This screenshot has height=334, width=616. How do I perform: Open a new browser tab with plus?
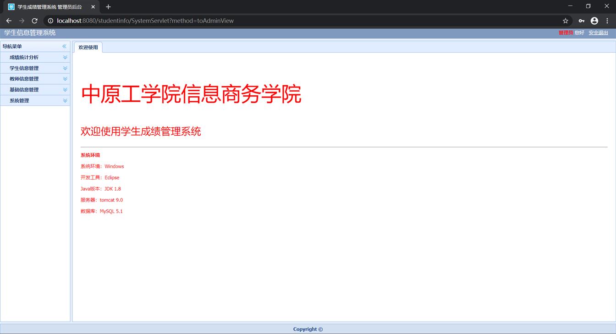coord(108,7)
